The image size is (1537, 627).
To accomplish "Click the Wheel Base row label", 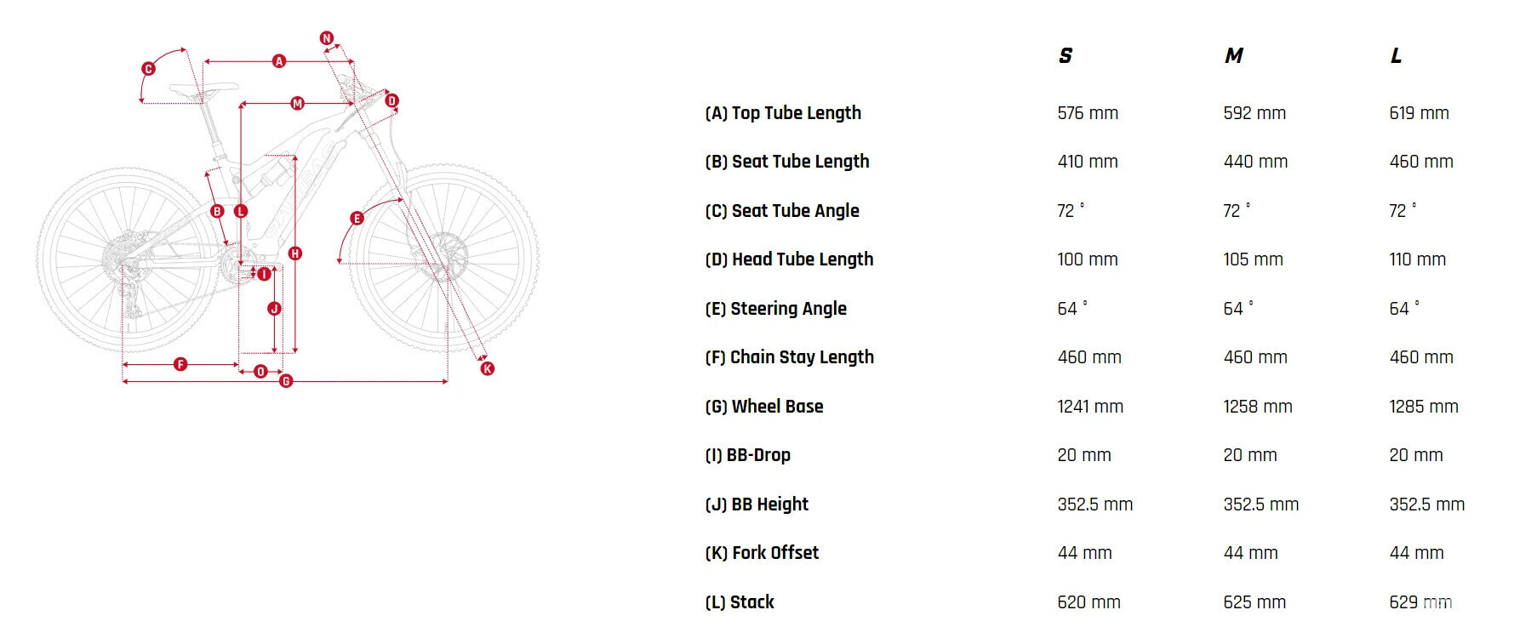I will coord(764,407).
